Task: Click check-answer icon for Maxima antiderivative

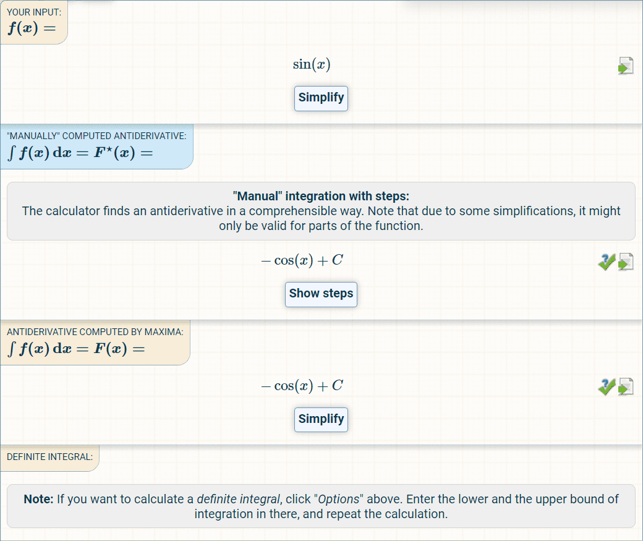Action: point(607,387)
